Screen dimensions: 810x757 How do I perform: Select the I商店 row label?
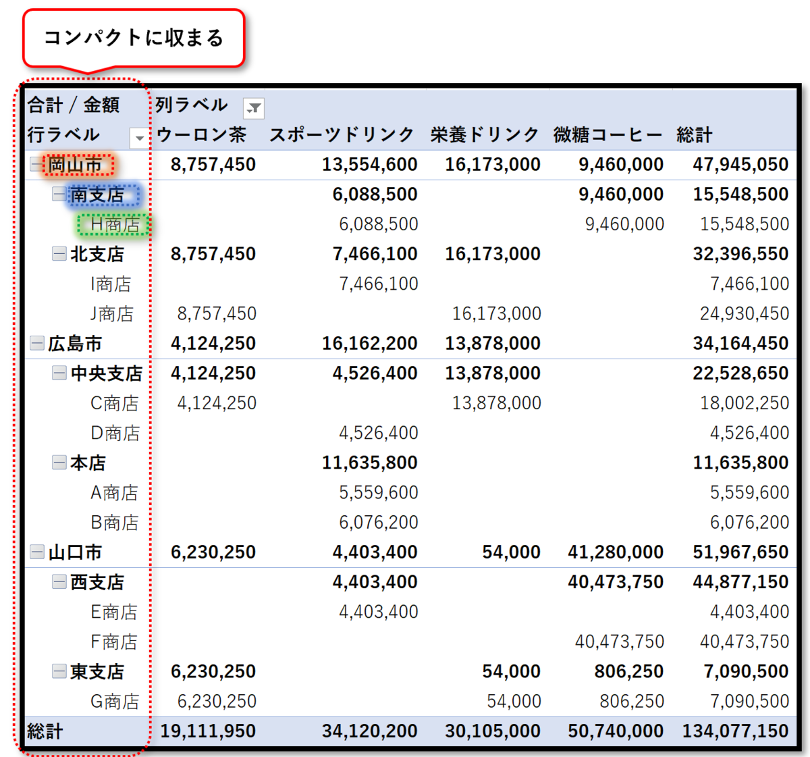[x=110, y=284]
